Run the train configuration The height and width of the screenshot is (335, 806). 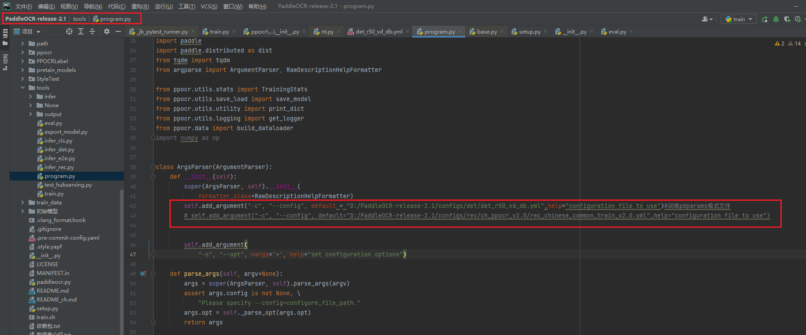tap(765, 19)
